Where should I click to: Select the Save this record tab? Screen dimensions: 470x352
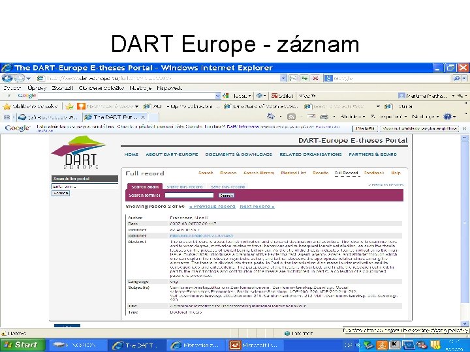pyautogui.click(x=228, y=186)
